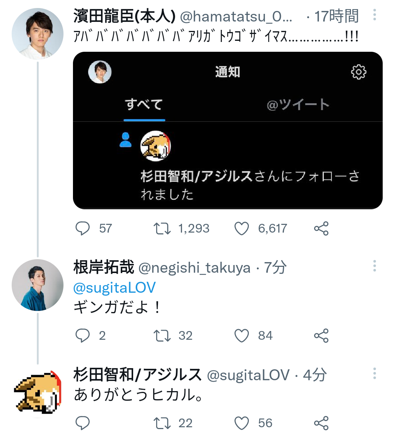394x436 pixels.
Task: Retweet 濱田龍臣's tweet with 1,293 retweets
Action: click(x=162, y=229)
